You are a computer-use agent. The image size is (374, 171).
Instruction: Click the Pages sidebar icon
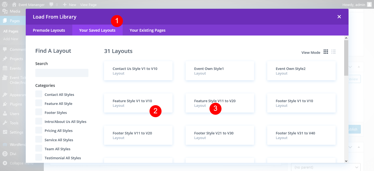[5, 20]
